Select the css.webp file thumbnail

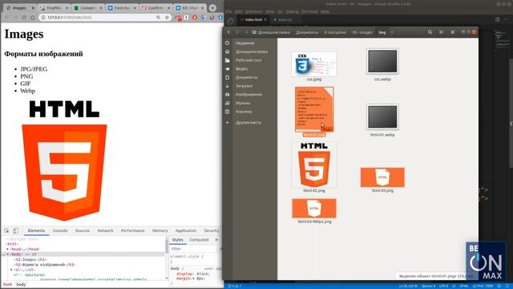[x=382, y=61]
